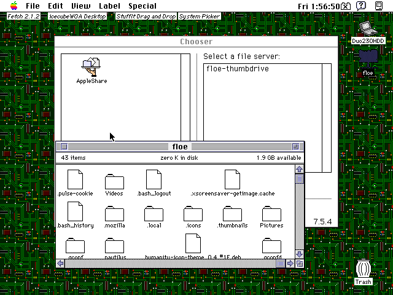The height and width of the screenshot is (295, 393).
Task: Select the nautilus folder icon
Action: click(x=114, y=246)
